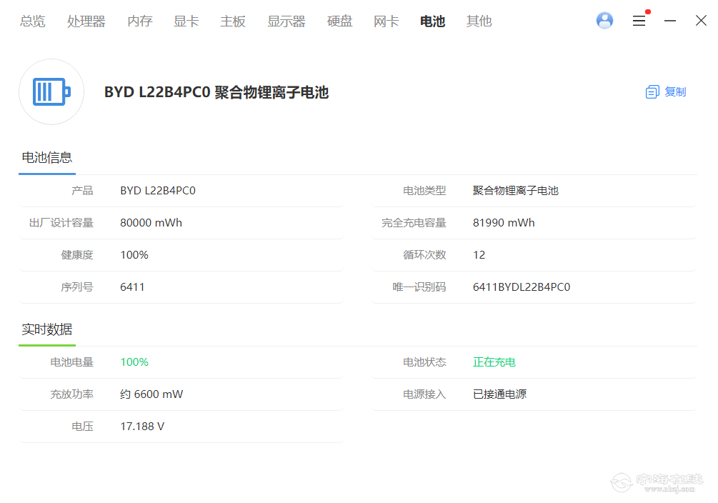This screenshot has width=718, height=503.
Task: Click the 电压 label
Action: [x=82, y=426]
